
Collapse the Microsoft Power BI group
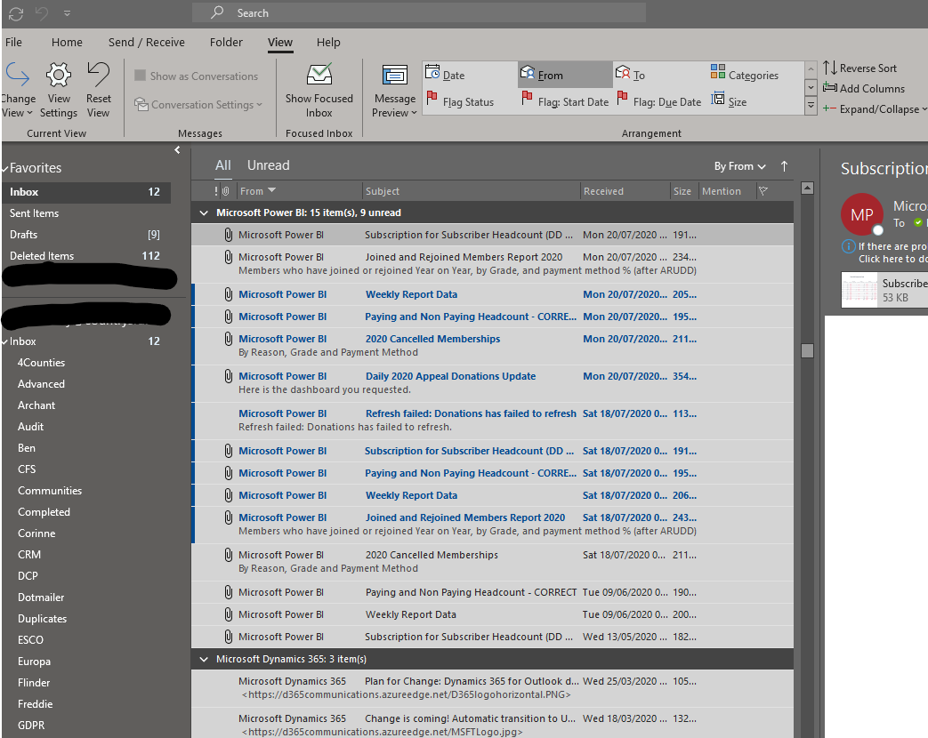[x=204, y=213]
